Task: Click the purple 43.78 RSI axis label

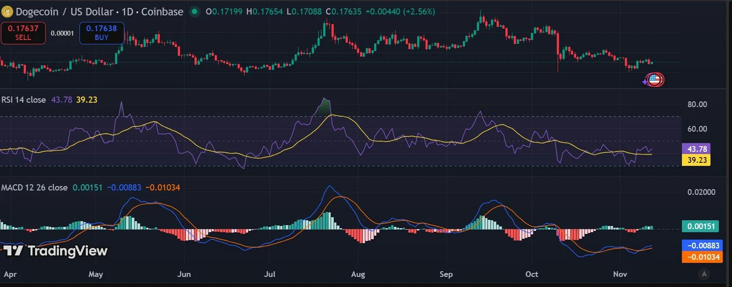Action: (696, 149)
